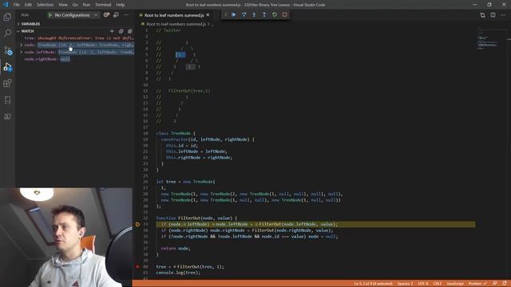Select the tree watch error entry

79,38
